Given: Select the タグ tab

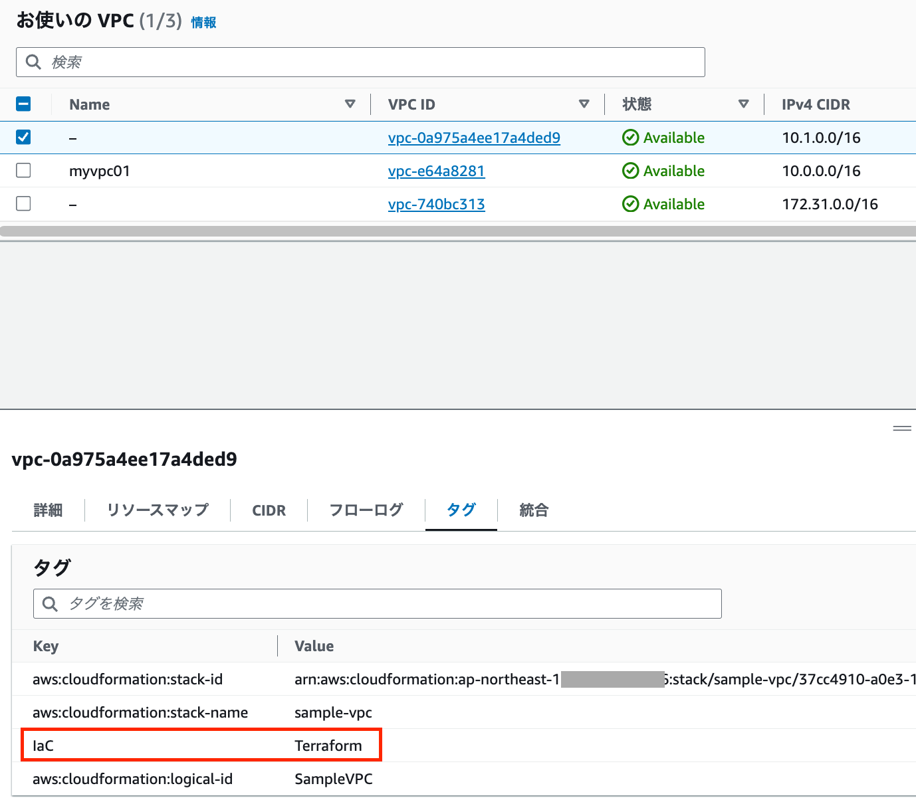Looking at the screenshot, I should pos(461,510).
